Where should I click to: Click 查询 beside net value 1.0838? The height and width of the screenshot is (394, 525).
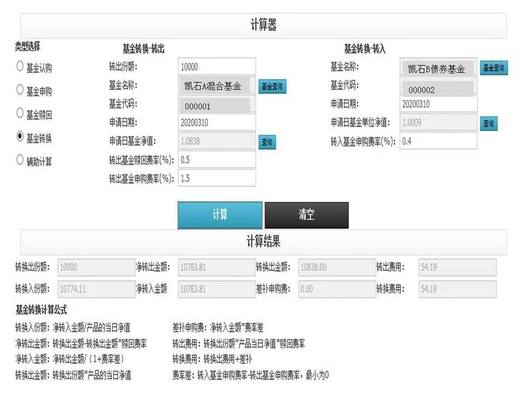[x=267, y=142]
